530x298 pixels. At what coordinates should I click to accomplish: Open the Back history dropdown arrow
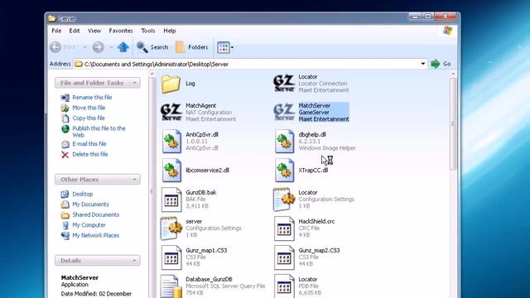coord(84,47)
